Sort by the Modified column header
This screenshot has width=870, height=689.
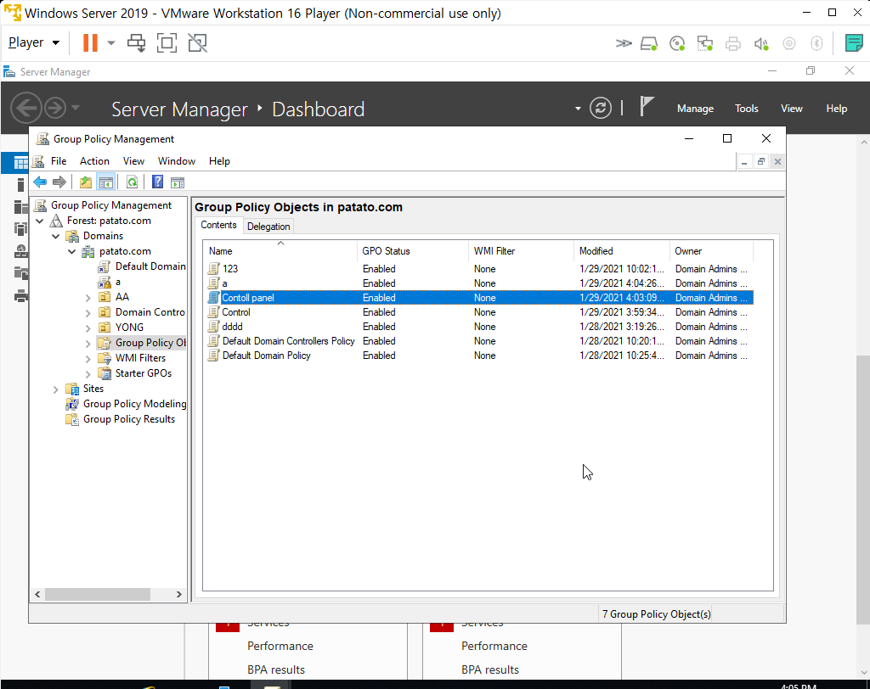(621, 251)
